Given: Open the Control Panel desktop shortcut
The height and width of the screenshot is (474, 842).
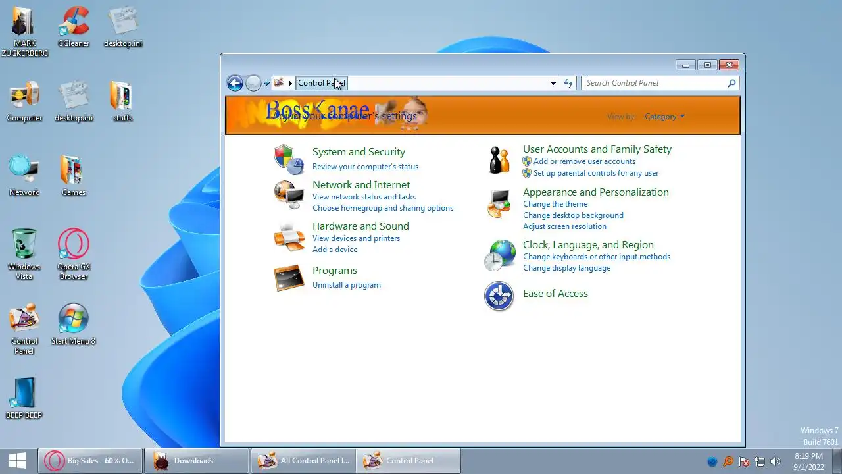Looking at the screenshot, I should [24, 329].
